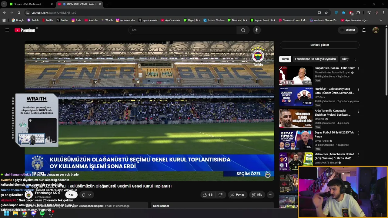
Task: Open the Insta bookmark
Action: (76, 20)
